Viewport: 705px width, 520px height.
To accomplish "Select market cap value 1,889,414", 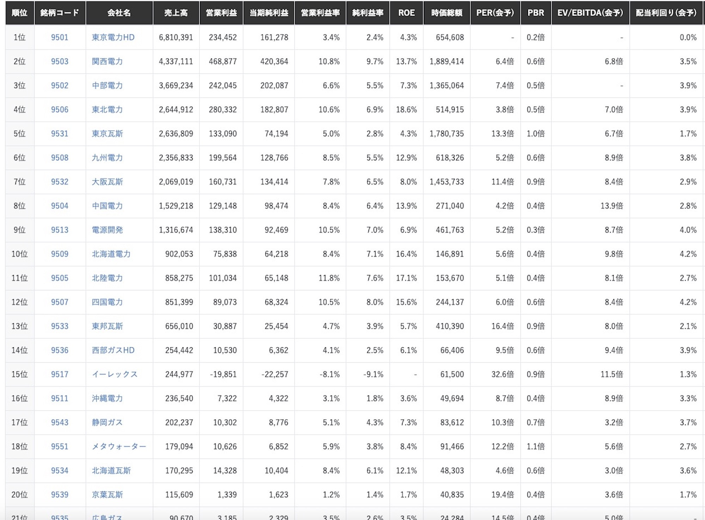I will coord(447,61).
